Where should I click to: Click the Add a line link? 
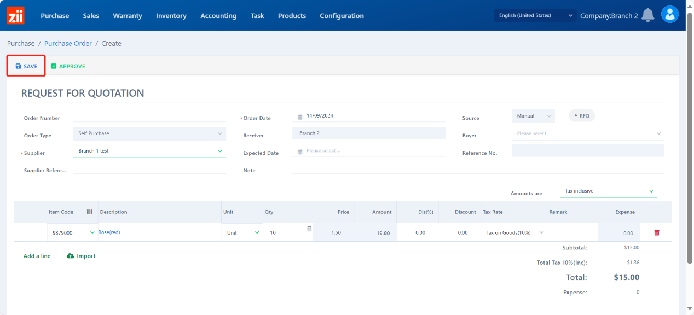[x=37, y=256]
